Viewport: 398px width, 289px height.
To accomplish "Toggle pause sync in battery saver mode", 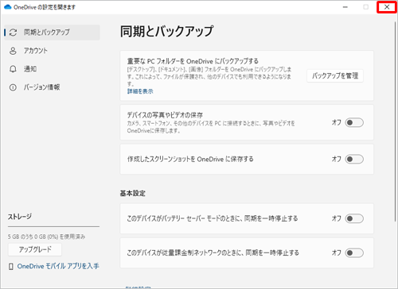I will [354, 218].
